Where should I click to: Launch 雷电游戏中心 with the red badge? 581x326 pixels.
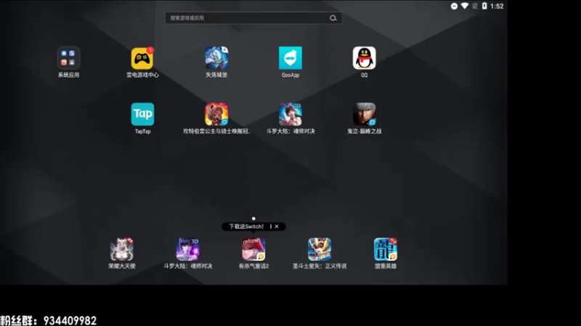(x=142, y=58)
